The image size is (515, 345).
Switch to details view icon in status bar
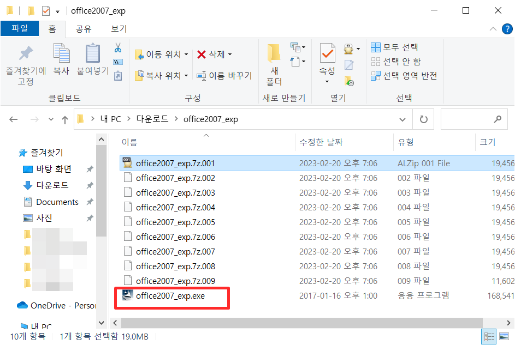coord(489,336)
